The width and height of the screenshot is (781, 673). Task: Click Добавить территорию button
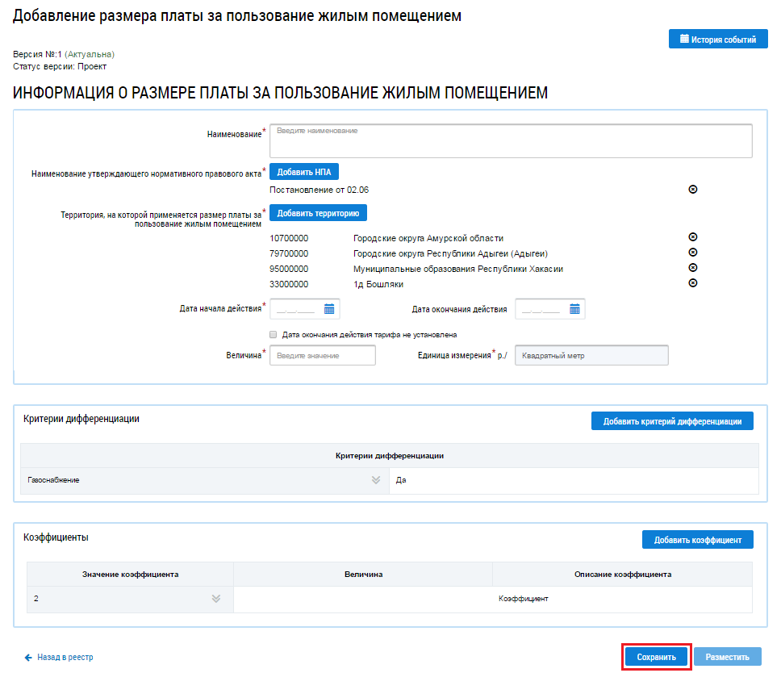click(318, 213)
